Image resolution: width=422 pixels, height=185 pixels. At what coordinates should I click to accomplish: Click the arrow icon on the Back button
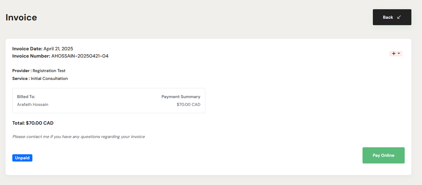pos(399,17)
